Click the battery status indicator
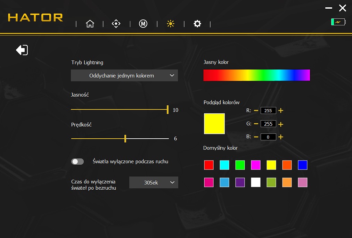This screenshot has width=352, height=238. pos(338,22)
